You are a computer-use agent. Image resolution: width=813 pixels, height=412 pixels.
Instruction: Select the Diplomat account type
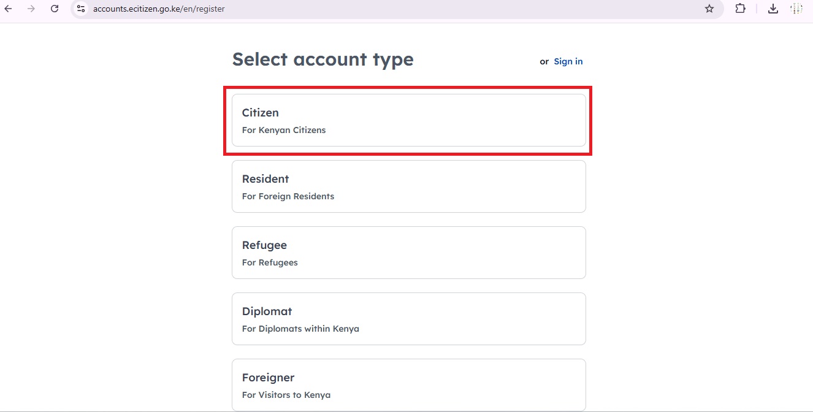click(408, 319)
